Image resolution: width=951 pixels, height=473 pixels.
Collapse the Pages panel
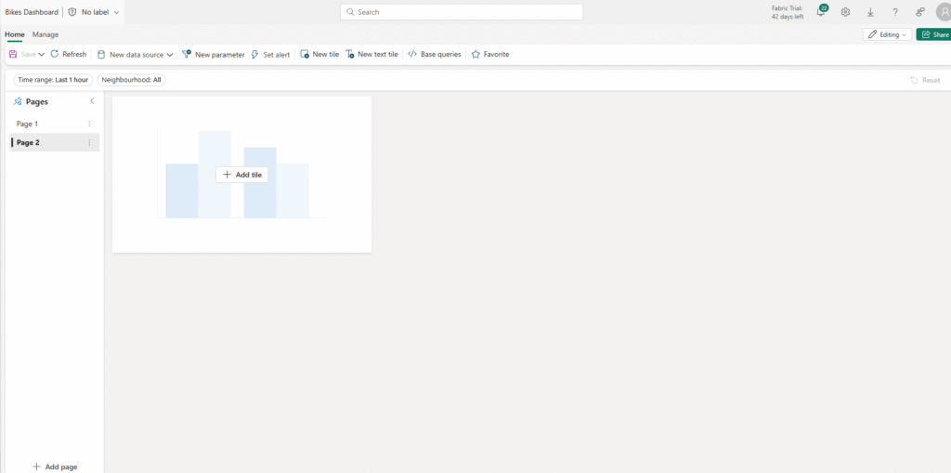coord(92,101)
